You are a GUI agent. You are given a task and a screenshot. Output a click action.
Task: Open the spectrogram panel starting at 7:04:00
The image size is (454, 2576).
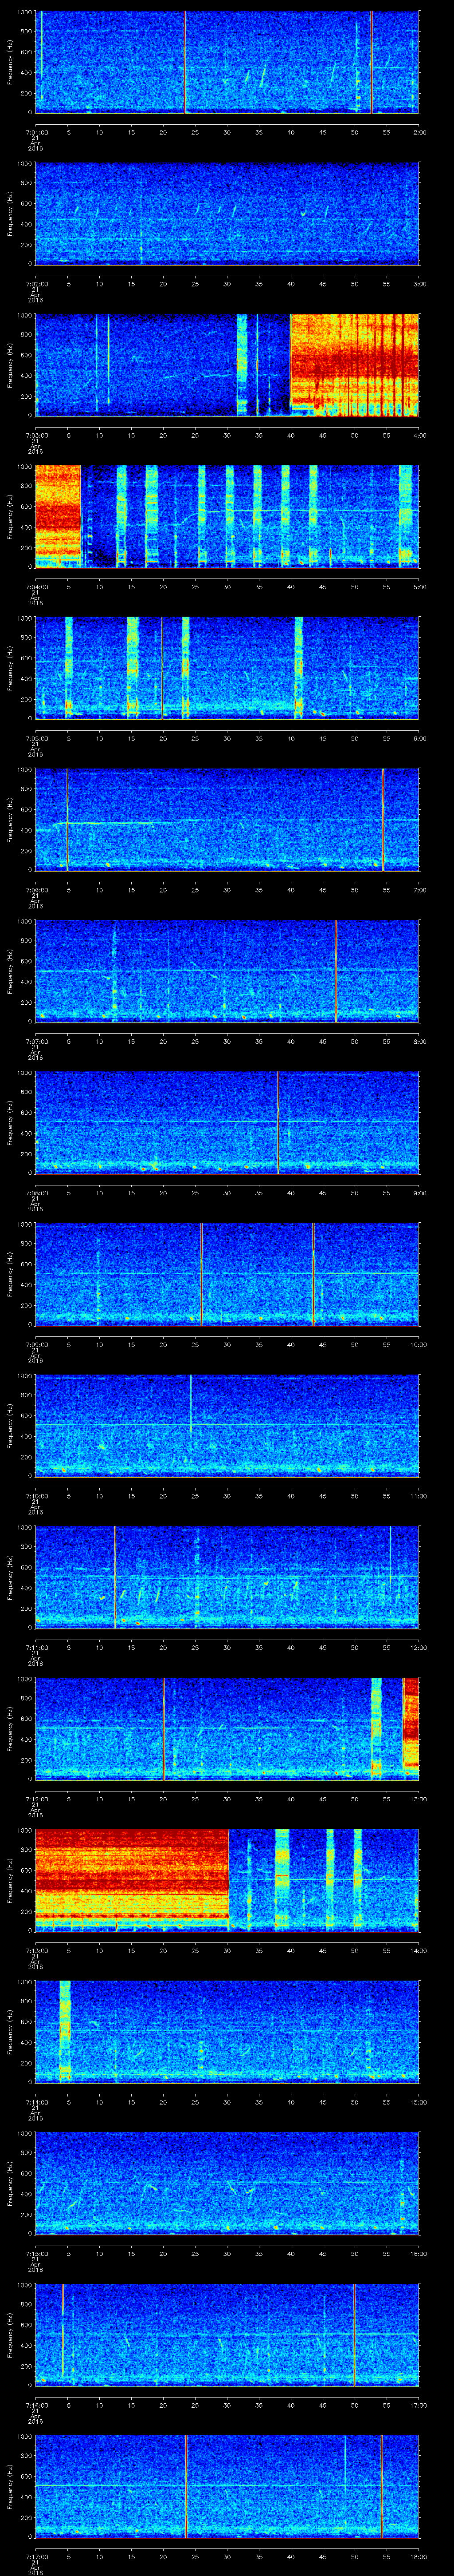click(227, 516)
